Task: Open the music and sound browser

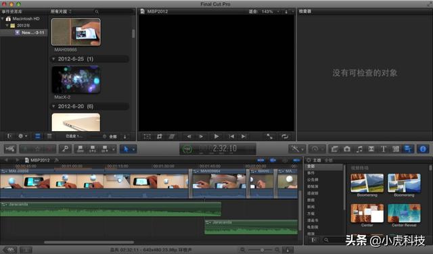Action: [x=359, y=149]
